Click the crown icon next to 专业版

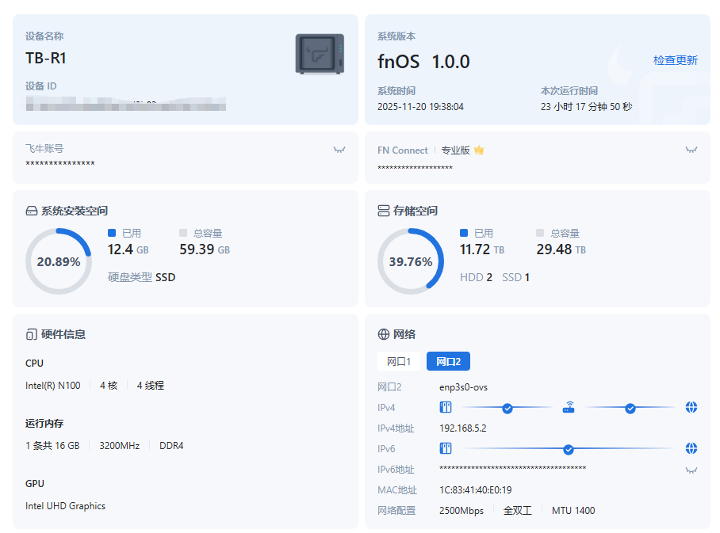479,150
